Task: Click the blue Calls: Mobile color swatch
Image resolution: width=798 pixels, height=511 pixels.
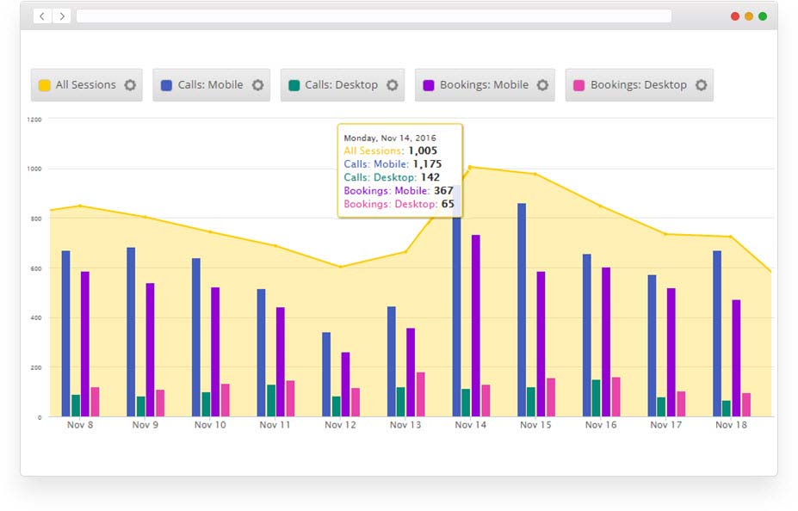Action: [x=166, y=85]
